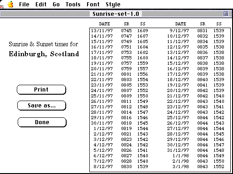Screen dimensions: 233x174
Task: Click the 'Sunrise & Sunset times for' label
Action: tap(44, 44)
